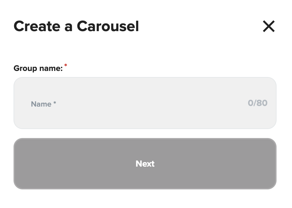Click the 0/80 character counter

point(258,103)
